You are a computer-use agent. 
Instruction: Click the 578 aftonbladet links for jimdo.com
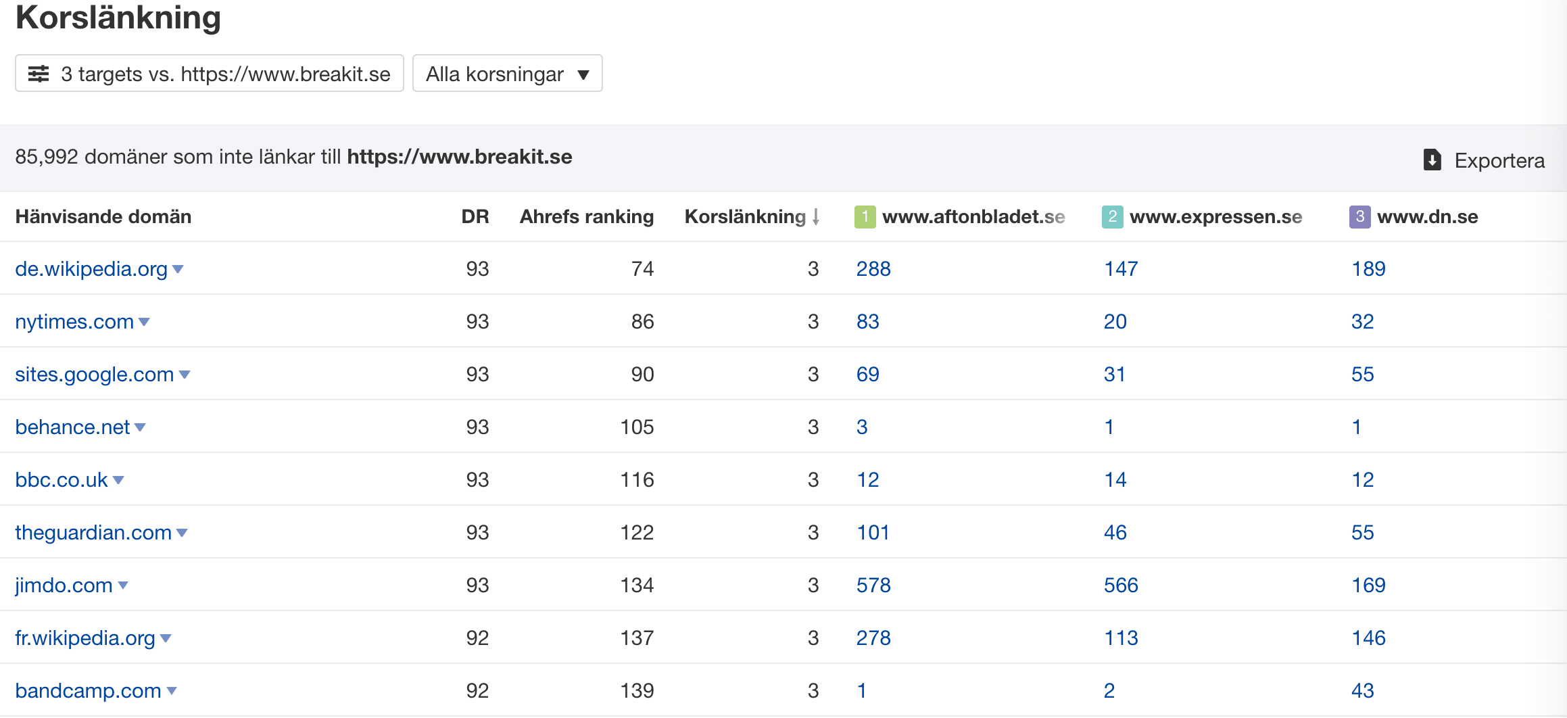point(873,585)
